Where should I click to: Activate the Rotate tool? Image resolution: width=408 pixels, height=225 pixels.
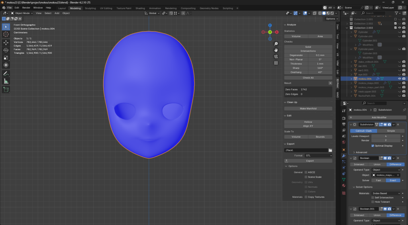pos(6,50)
